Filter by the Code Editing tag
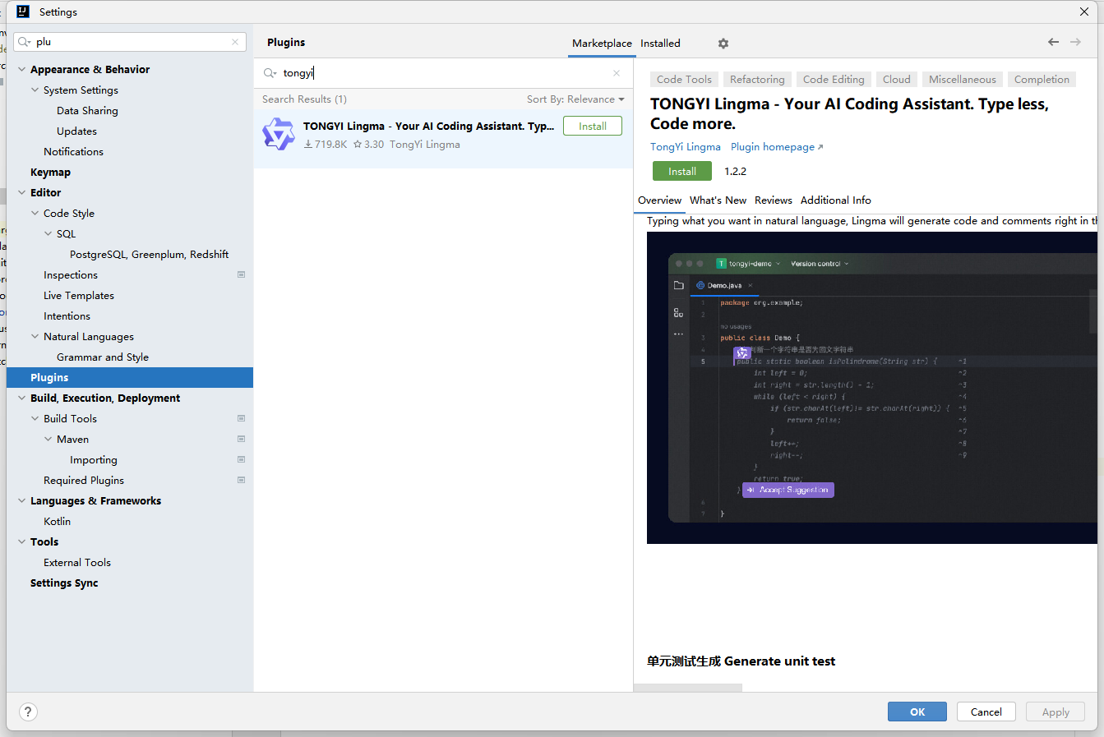The height and width of the screenshot is (737, 1104). (x=834, y=80)
